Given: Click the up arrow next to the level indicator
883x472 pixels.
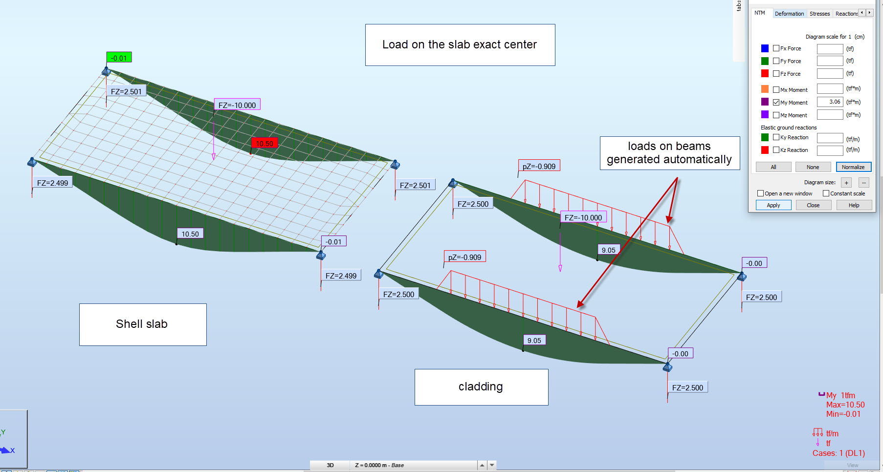Looking at the screenshot, I should (x=482, y=465).
